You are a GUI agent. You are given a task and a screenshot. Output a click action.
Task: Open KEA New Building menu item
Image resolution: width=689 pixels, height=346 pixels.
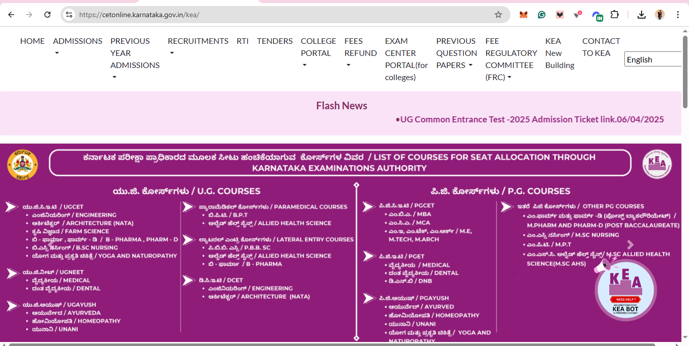click(560, 53)
